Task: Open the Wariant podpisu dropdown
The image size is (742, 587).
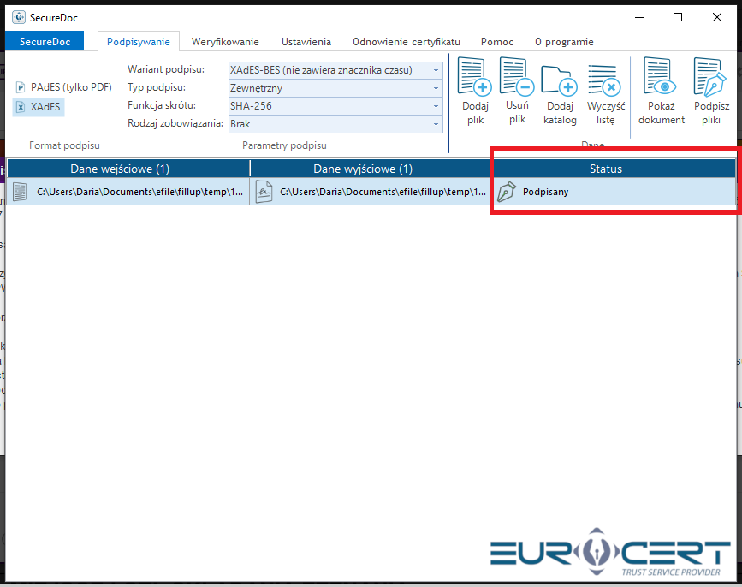Action: (x=335, y=70)
